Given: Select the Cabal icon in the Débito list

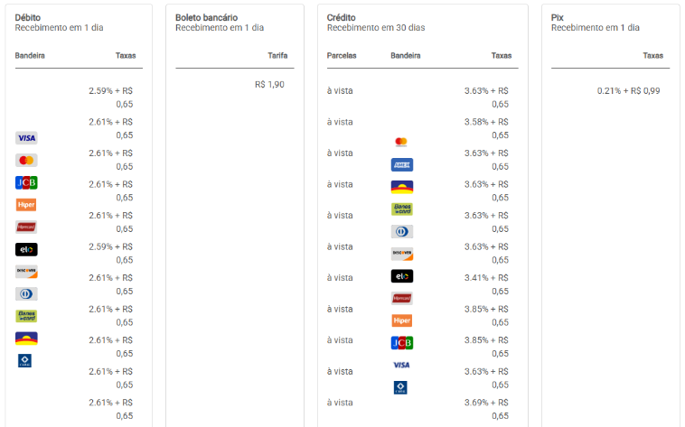Looking at the screenshot, I should 24,360.
